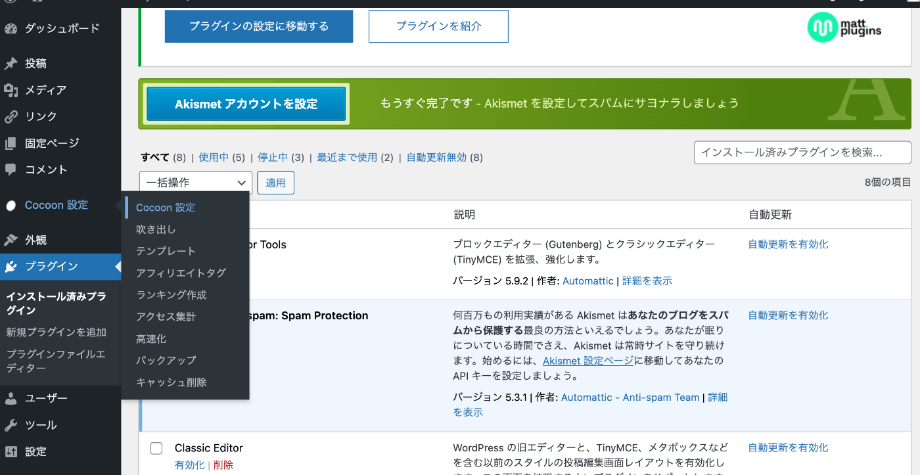Open ツール menu item
920x475 pixels.
point(41,425)
